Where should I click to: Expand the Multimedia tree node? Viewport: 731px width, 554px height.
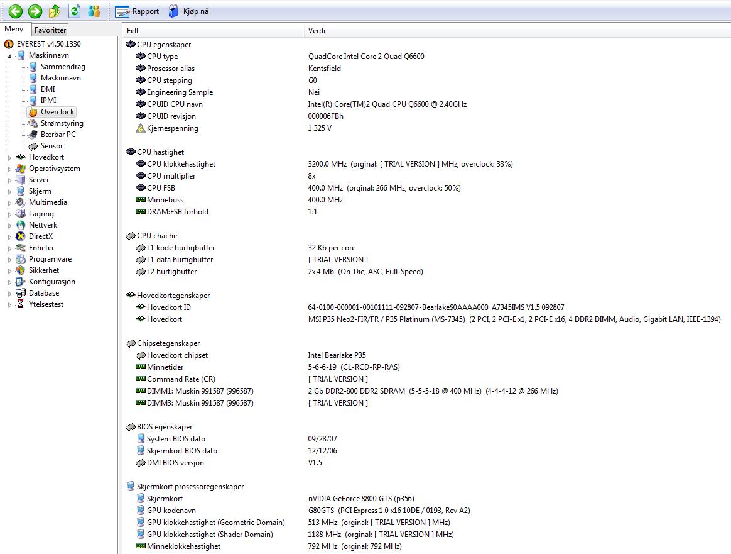(9, 203)
